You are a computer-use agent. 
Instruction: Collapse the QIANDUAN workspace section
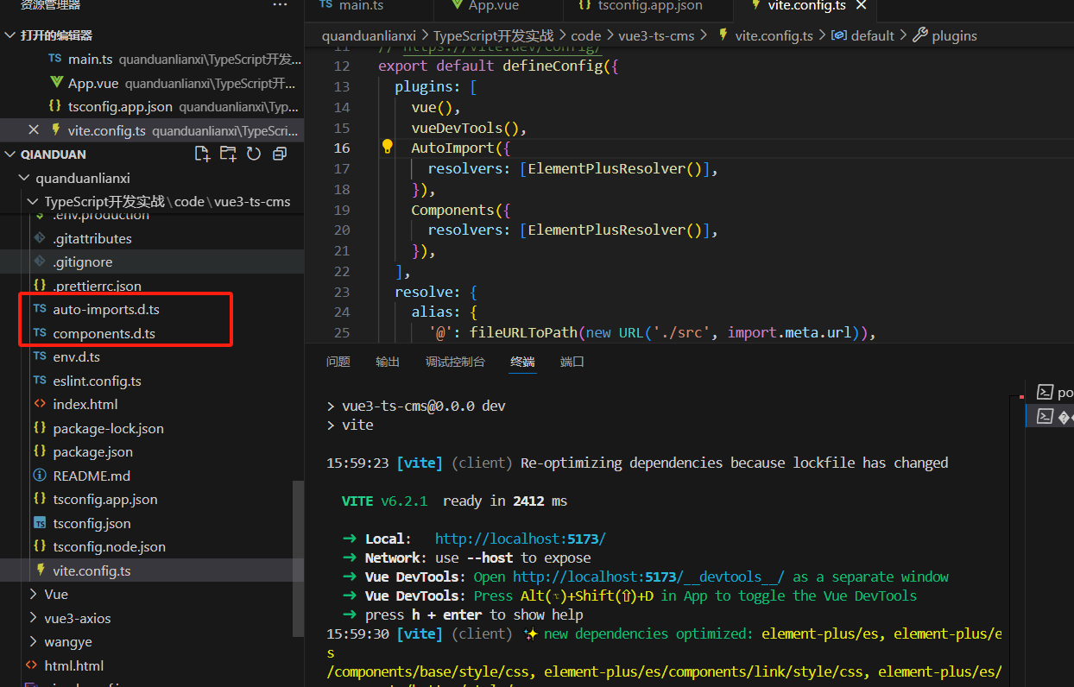tap(9, 154)
